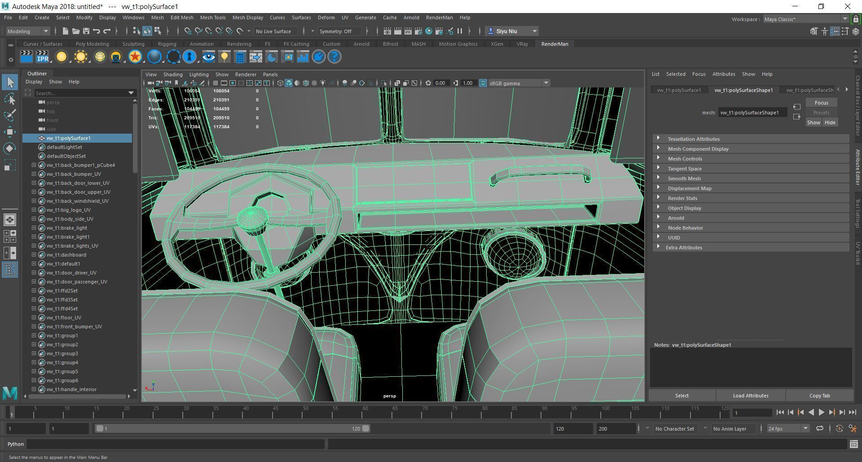
Task: Activate the Move tool in the Tool Box
Action: [10, 131]
